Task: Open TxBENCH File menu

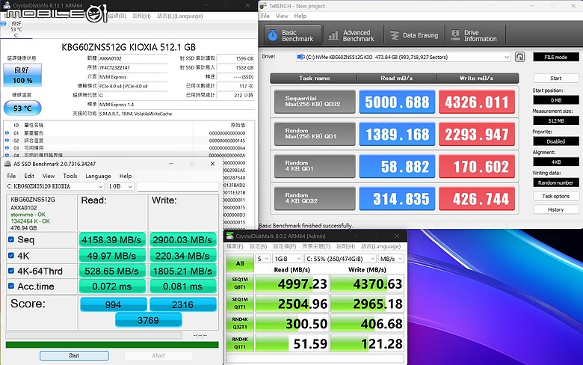Action: [x=265, y=16]
